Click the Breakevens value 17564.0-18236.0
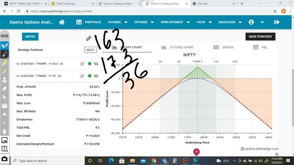This screenshot has height=165, width=294. pos(88,120)
